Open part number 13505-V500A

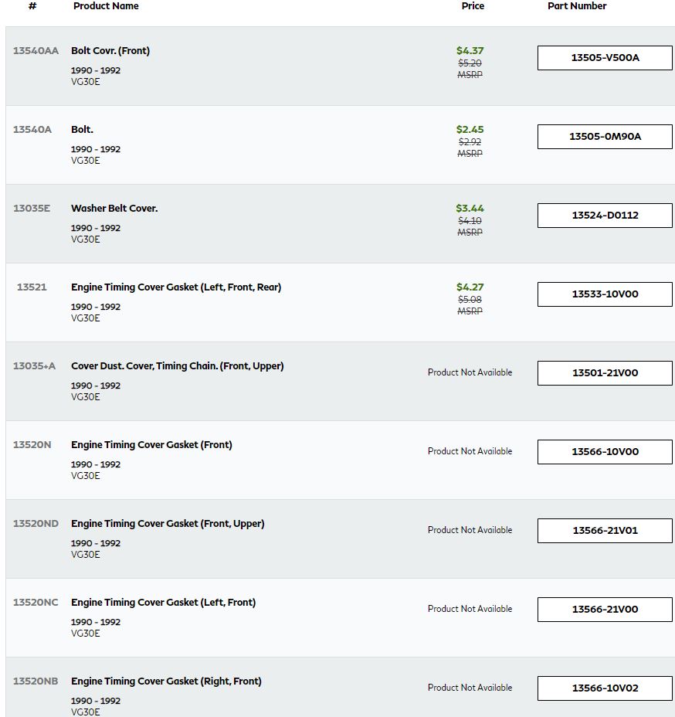pyautogui.click(x=605, y=58)
